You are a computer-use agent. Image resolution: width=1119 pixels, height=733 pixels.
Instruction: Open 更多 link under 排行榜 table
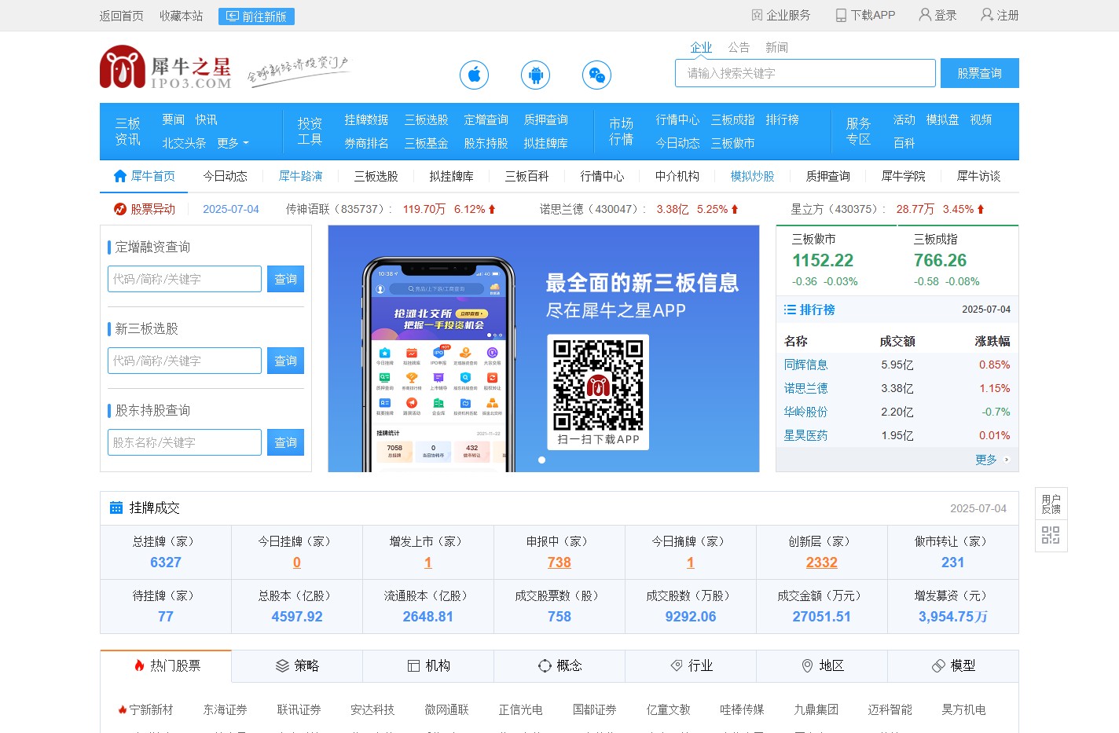tap(986, 460)
